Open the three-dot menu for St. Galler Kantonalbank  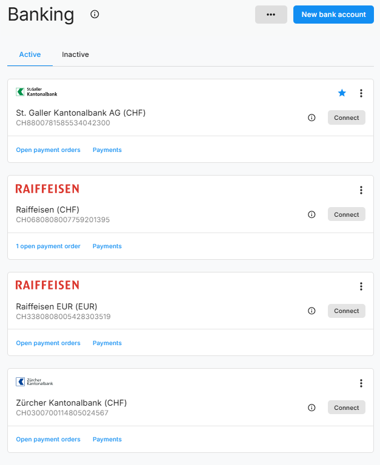coord(361,93)
